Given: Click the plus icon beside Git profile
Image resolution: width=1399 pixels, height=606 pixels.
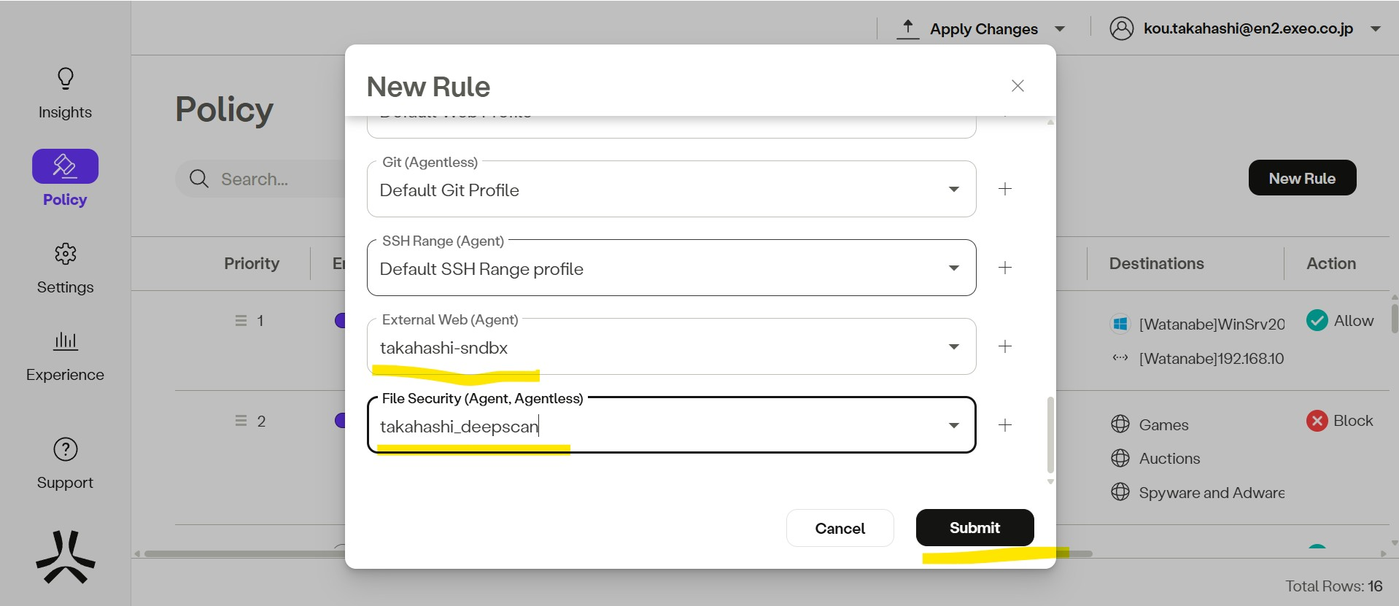Looking at the screenshot, I should [x=1005, y=189].
